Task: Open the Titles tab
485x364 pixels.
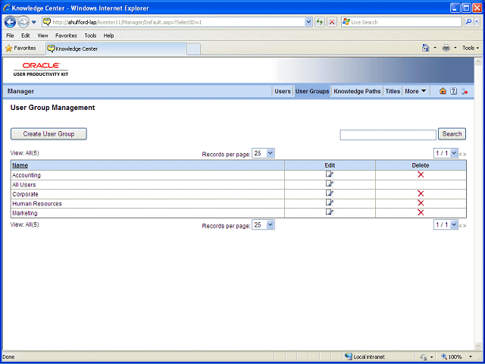Action: [x=393, y=91]
